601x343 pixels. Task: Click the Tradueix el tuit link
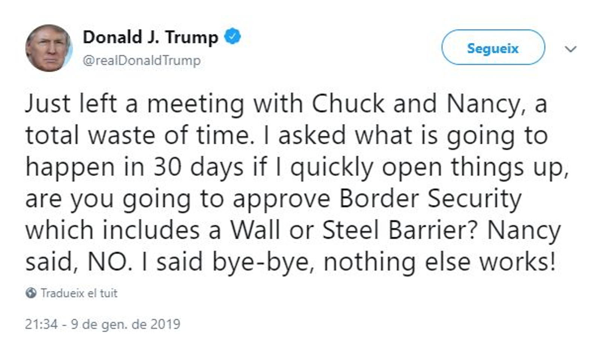coord(79,293)
